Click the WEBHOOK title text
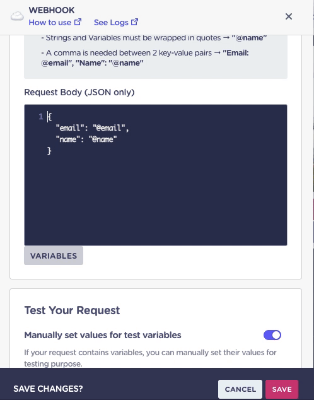Viewport: 314px width, 400px height. tap(52, 10)
